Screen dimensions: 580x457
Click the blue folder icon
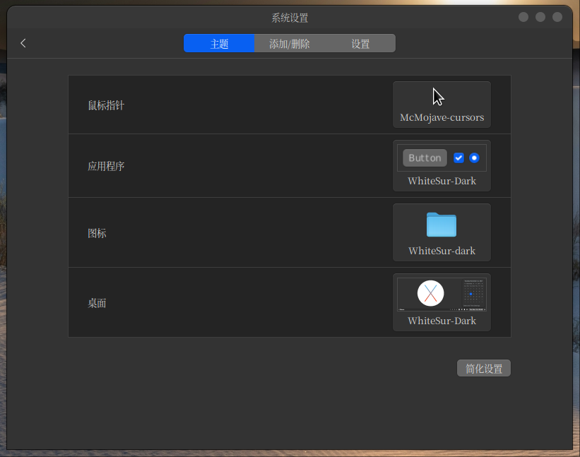click(x=442, y=225)
